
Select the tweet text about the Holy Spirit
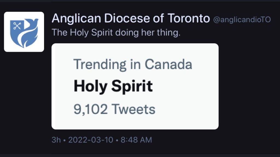116,33
